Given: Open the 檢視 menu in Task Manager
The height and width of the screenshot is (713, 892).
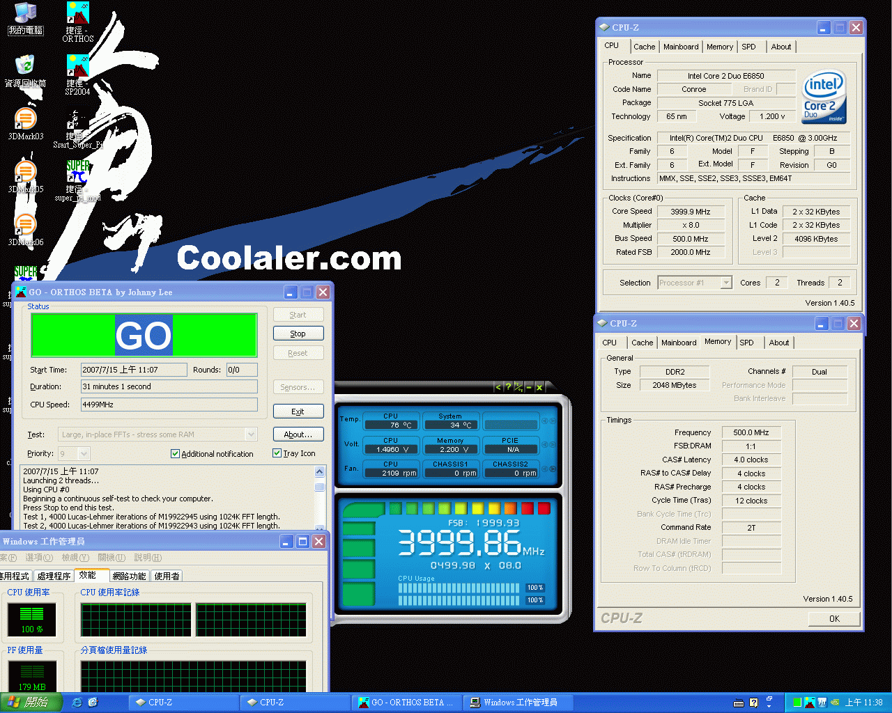Looking at the screenshot, I should click(x=75, y=558).
